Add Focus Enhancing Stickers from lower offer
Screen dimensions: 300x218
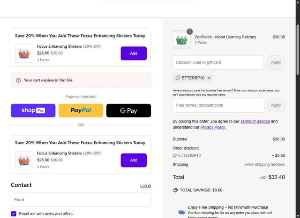tap(134, 160)
